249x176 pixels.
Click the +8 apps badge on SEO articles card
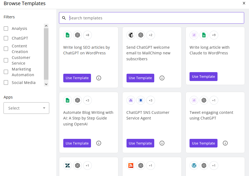87,35
